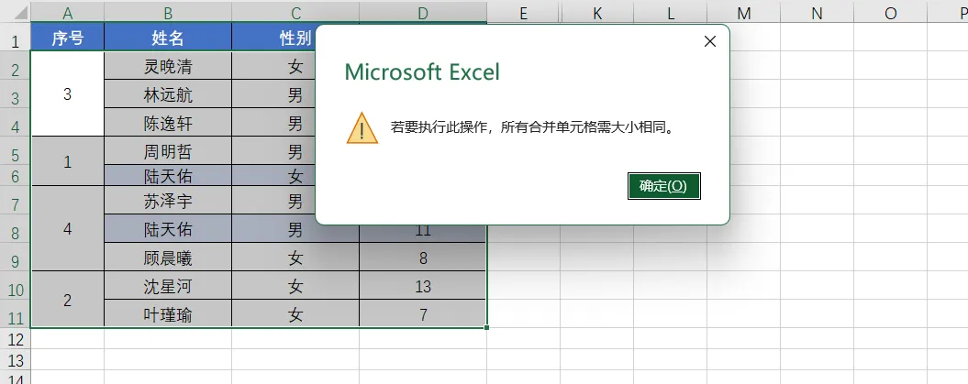Click column D cell with value 7
This screenshot has height=384, width=968.
[423, 313]
